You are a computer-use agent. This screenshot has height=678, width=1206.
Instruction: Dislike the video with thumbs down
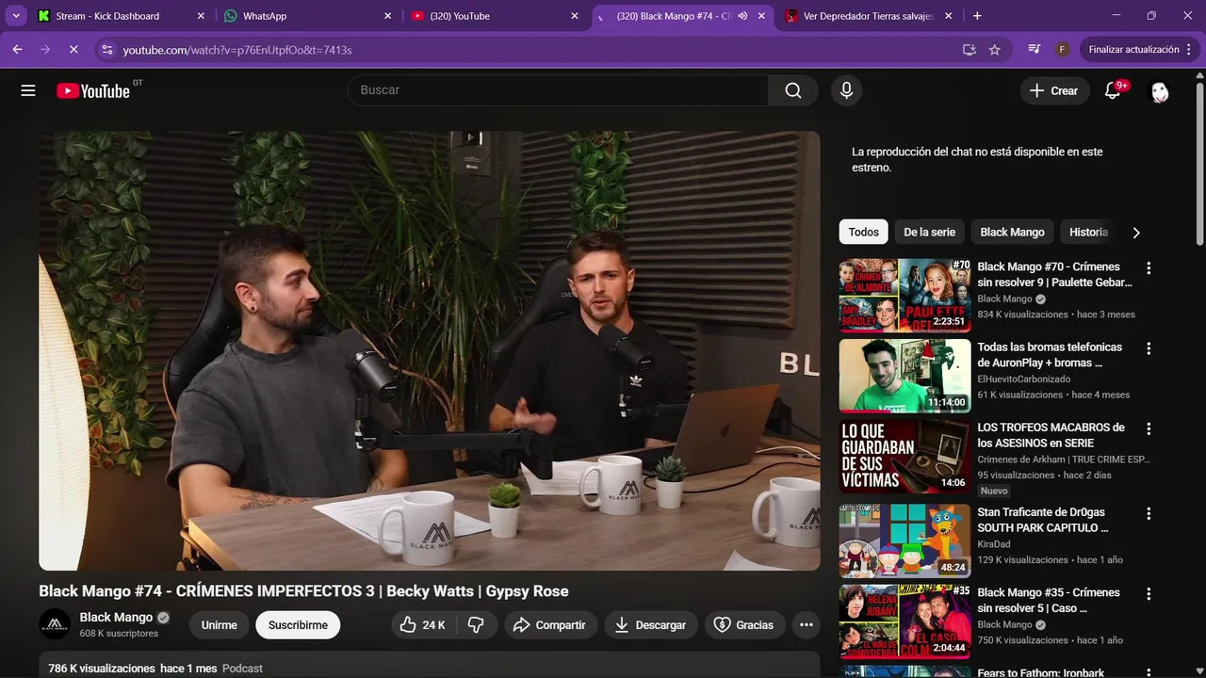tap(476, 624)
